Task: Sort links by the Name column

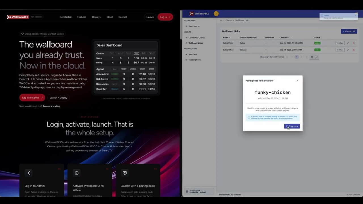Action: 227,38
